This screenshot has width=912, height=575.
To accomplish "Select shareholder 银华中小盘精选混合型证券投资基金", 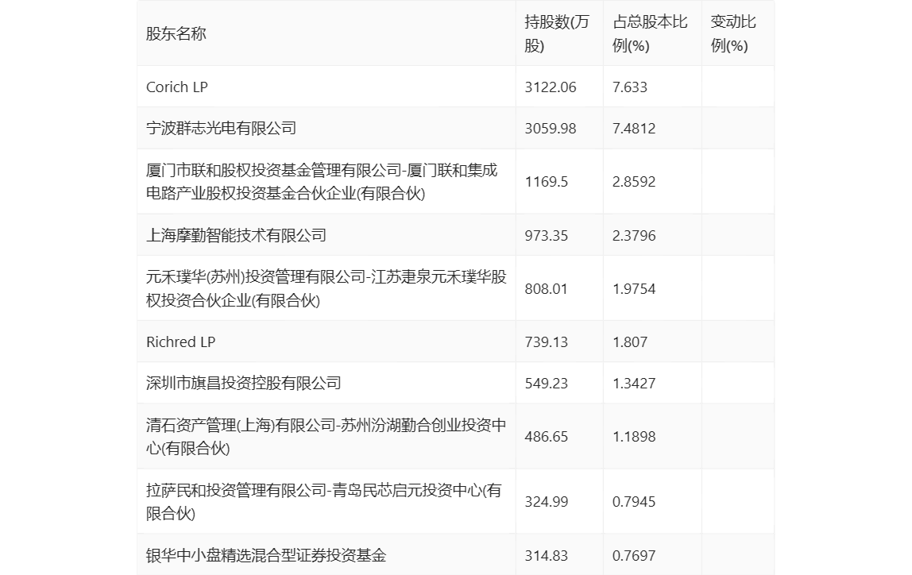I will 266,556.
